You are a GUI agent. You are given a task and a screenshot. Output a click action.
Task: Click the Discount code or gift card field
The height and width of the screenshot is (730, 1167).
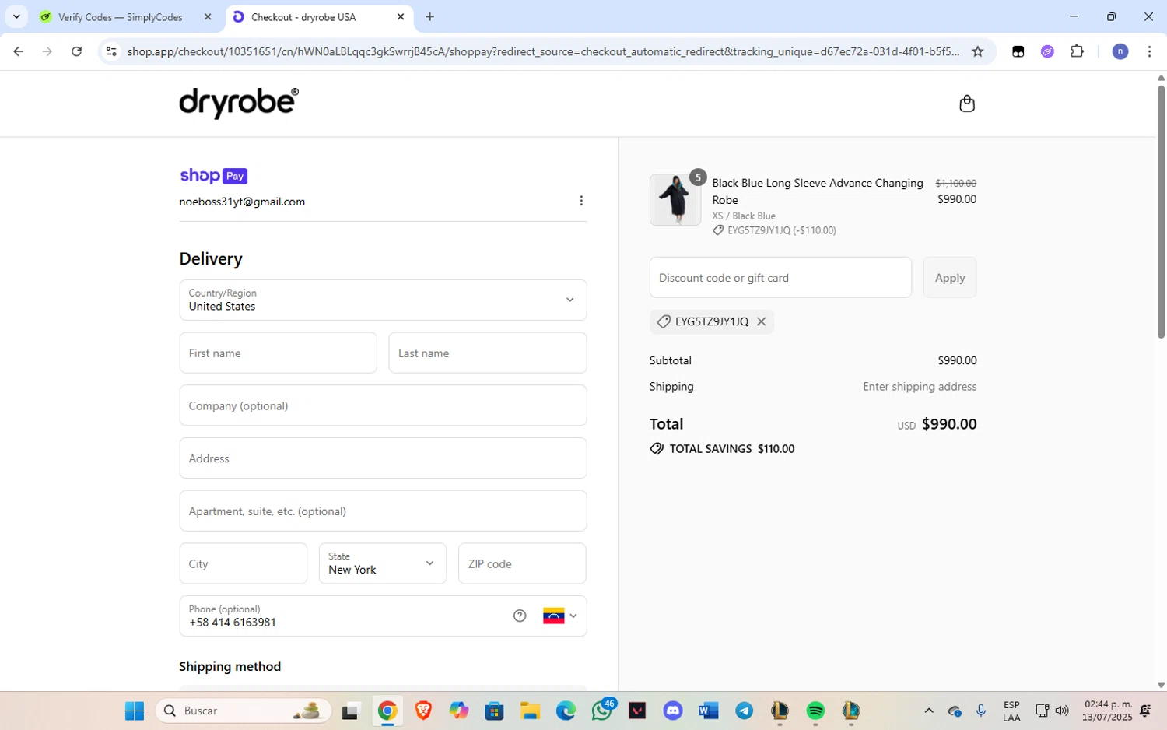coord(780,277)
